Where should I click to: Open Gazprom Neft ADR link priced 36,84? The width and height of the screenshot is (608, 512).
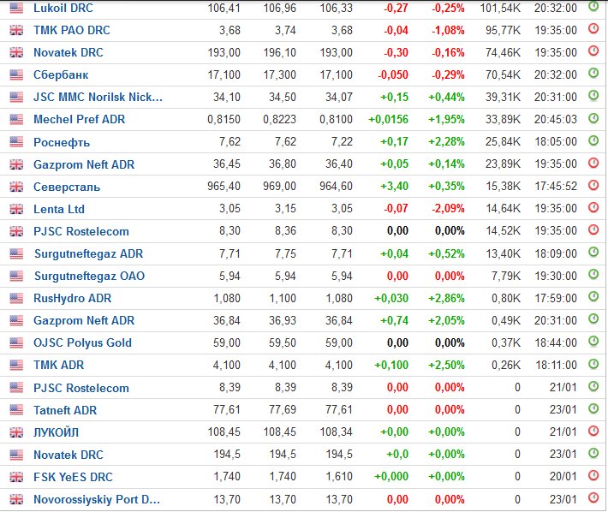84,320
